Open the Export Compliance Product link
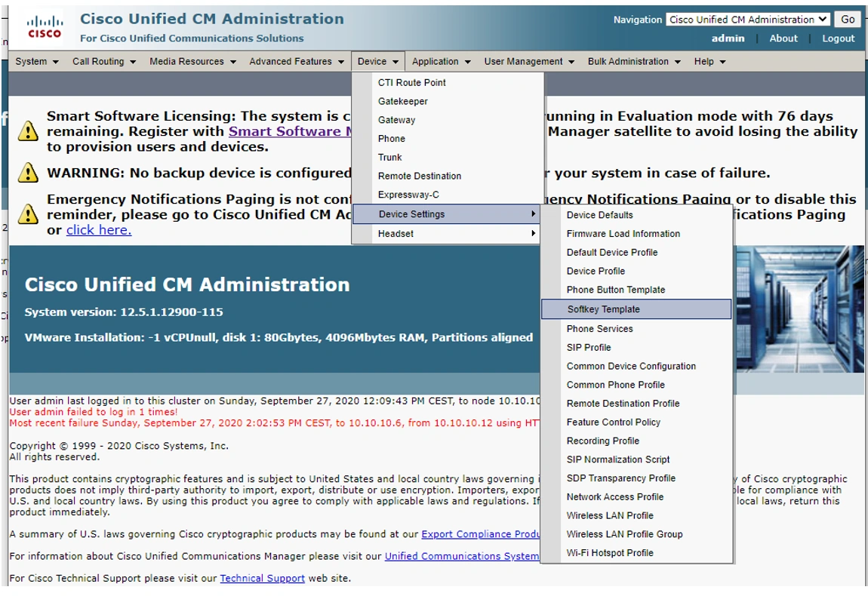 click(x=481, y=534)
